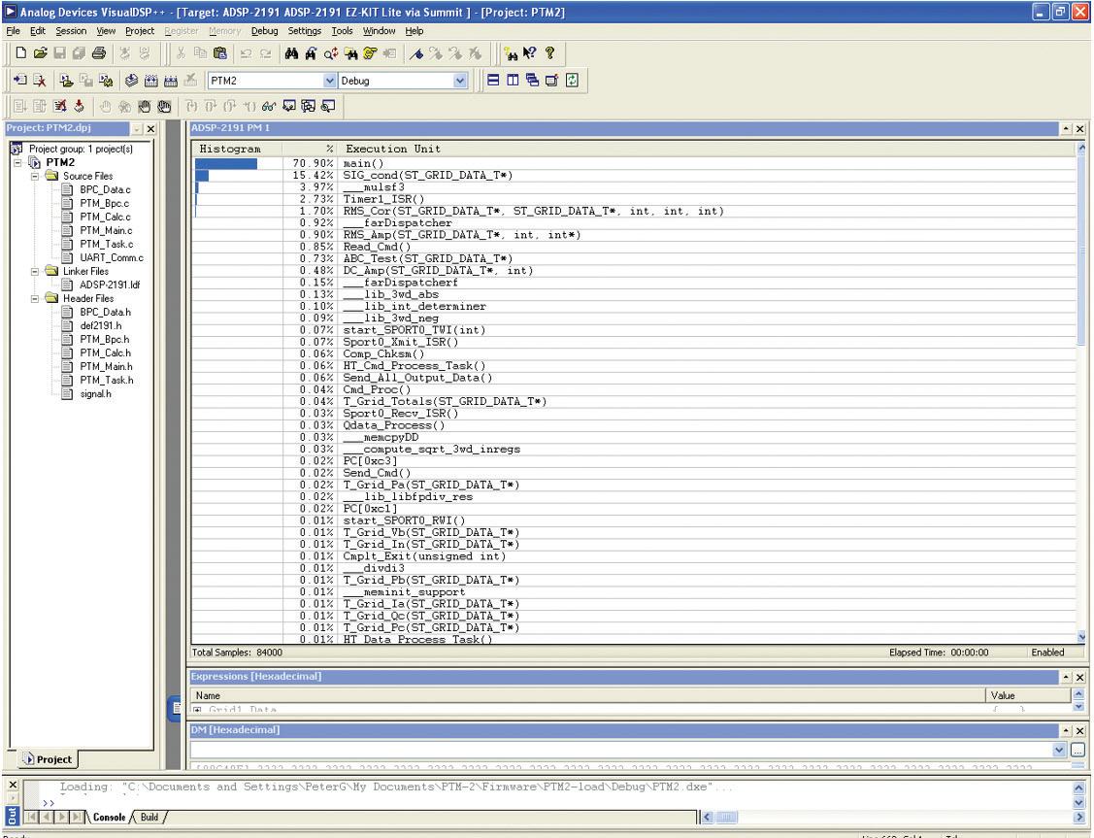
Task: Click the DM browse ellipsis button
Action: click(x=1077, y=750)
